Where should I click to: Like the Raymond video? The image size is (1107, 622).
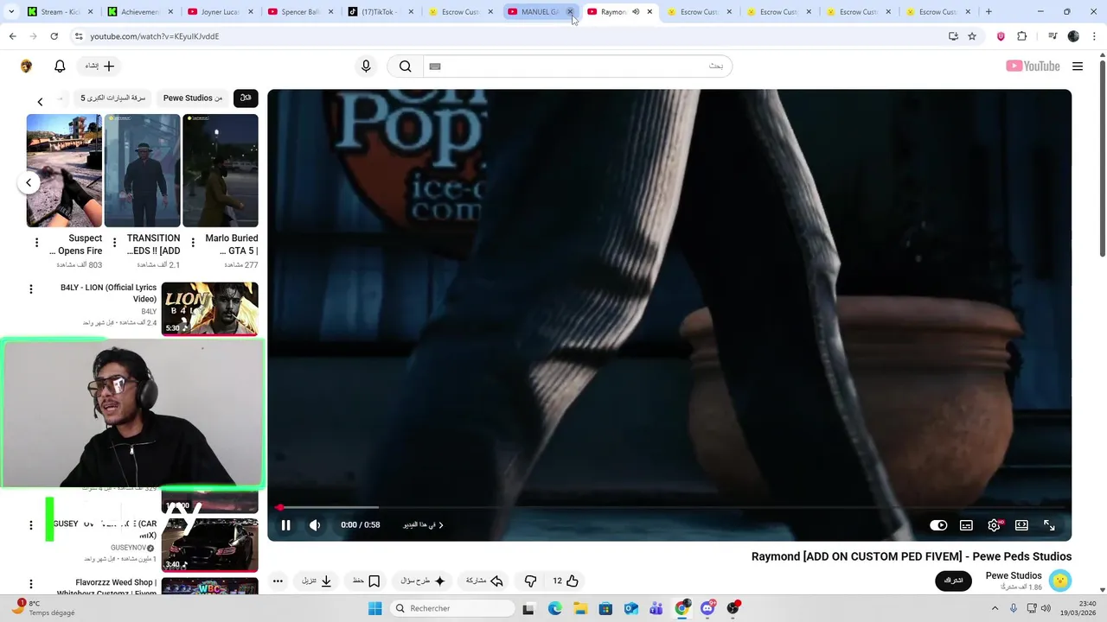pos(566,581)
